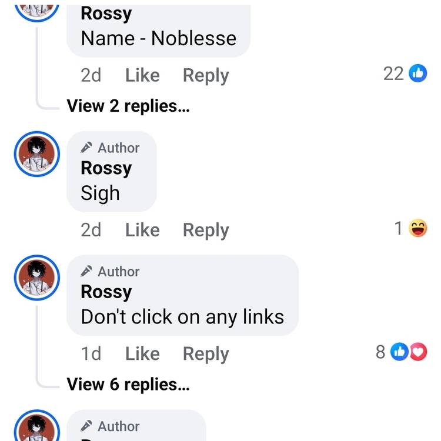
Task: Open the Rossy name link above Don't click
Action: tap(106, 292)
